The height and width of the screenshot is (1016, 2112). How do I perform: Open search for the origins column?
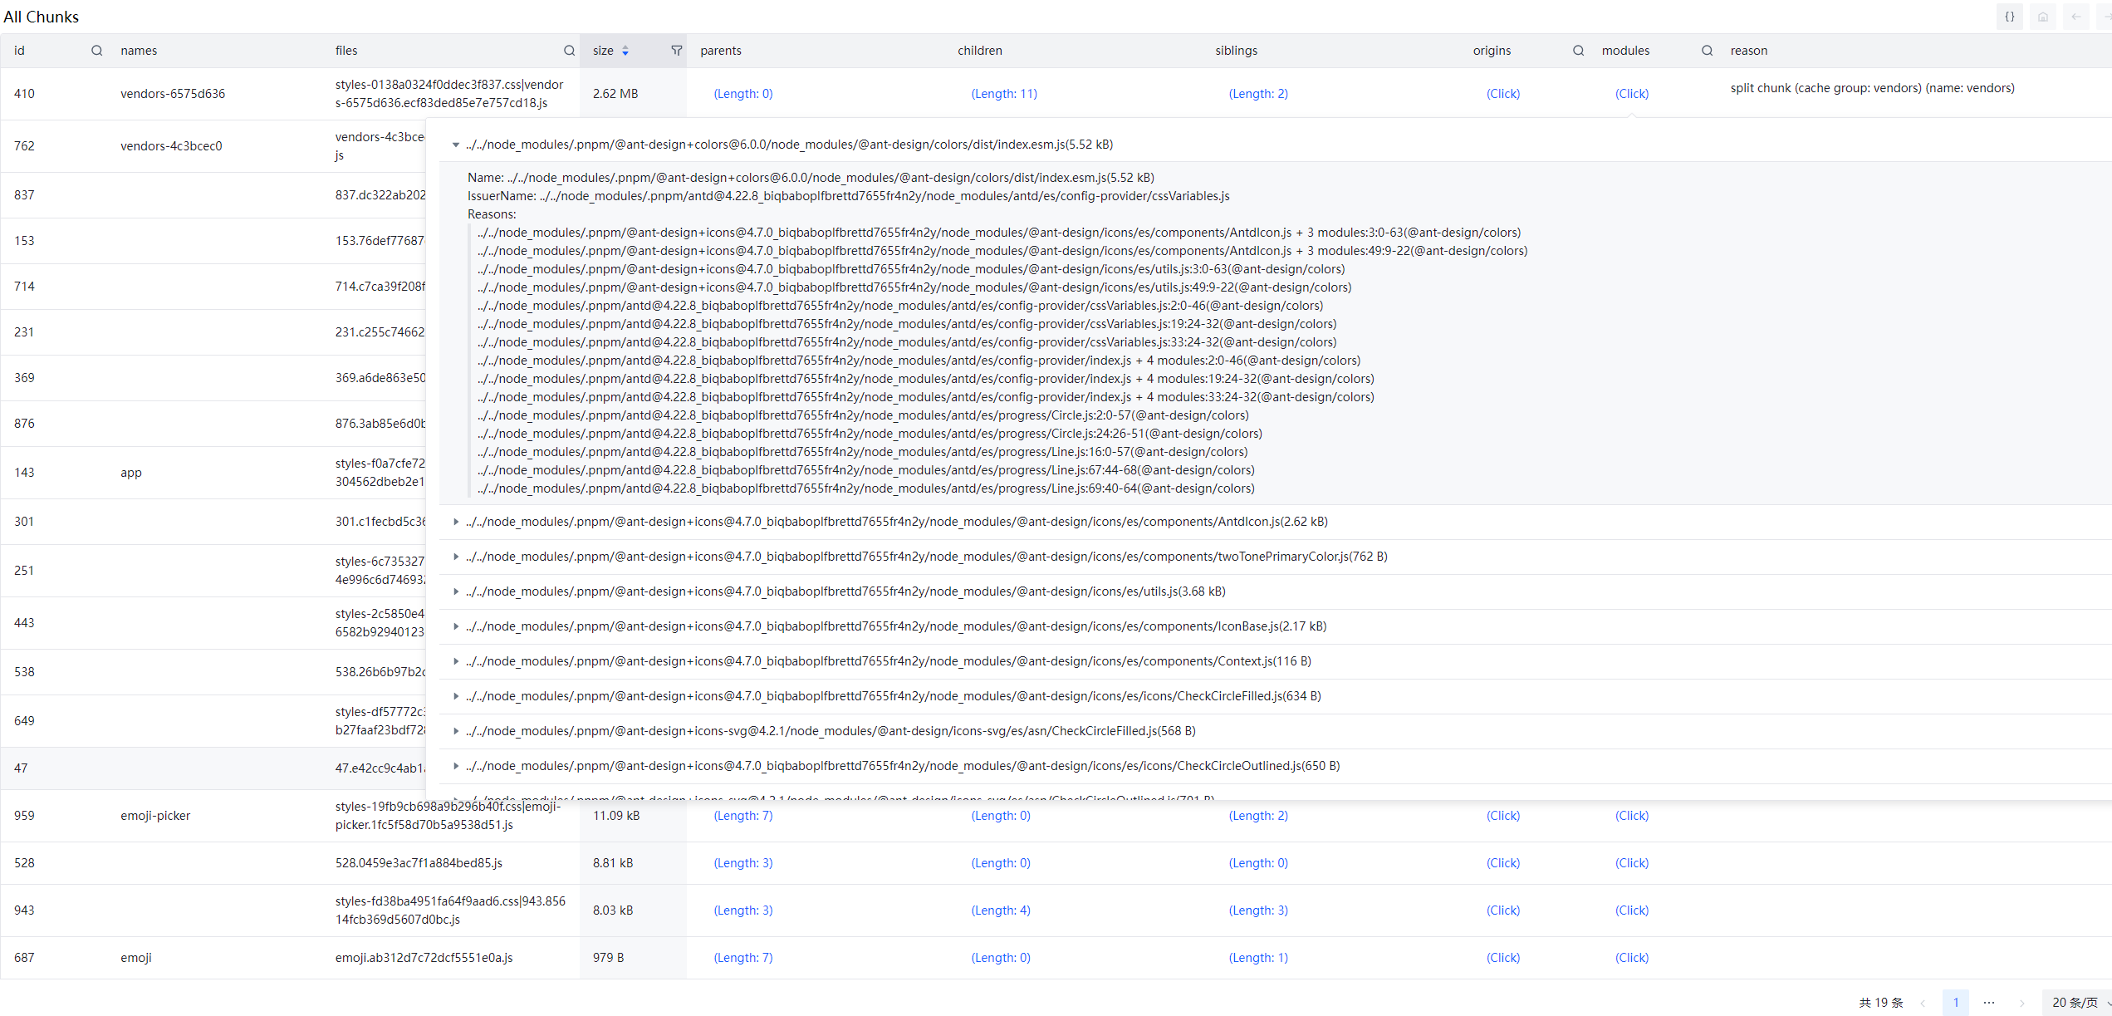(1578, 51)
